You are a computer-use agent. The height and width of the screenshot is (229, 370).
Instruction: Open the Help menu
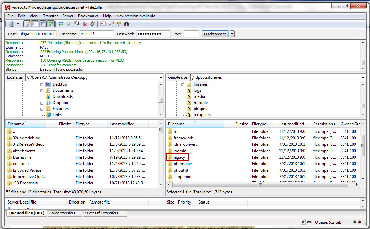[107, 16]
